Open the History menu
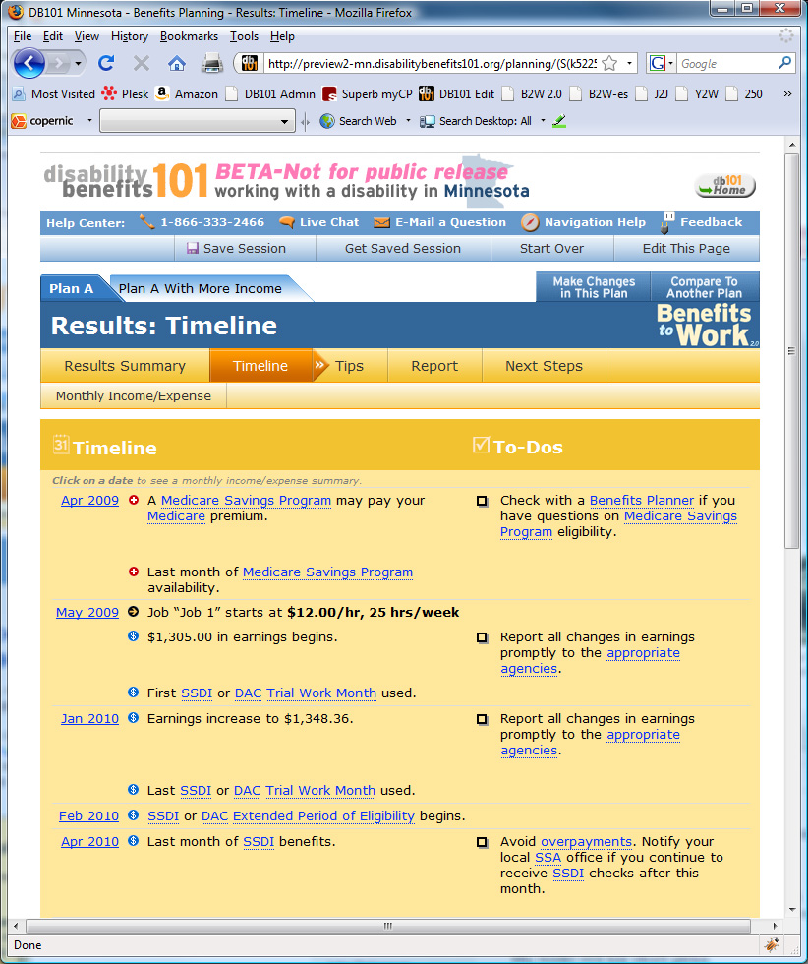The height and width of the screenshot is (964, 808). point(130,36)
